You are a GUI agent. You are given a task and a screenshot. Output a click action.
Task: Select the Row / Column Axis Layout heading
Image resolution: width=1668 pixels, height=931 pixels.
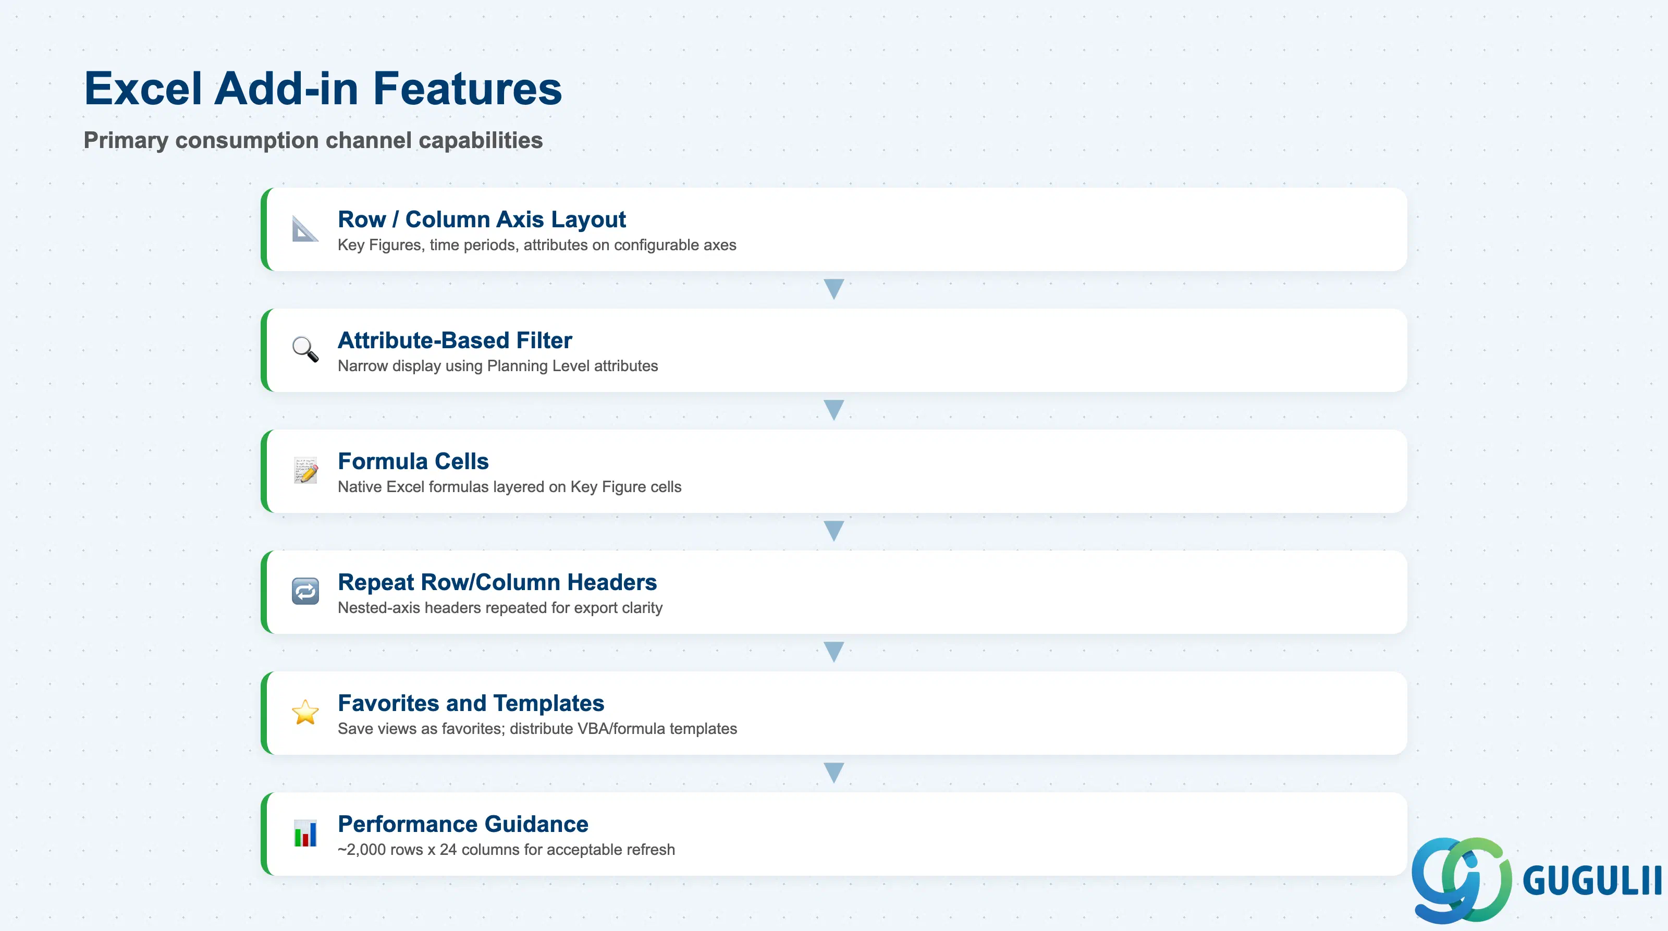482,219
